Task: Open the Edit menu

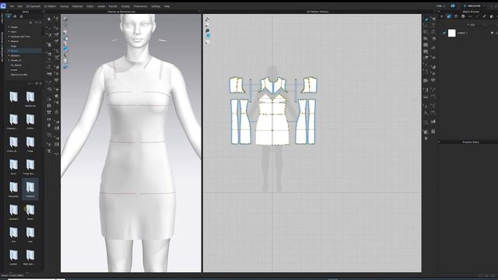Action: coord(20,6)
